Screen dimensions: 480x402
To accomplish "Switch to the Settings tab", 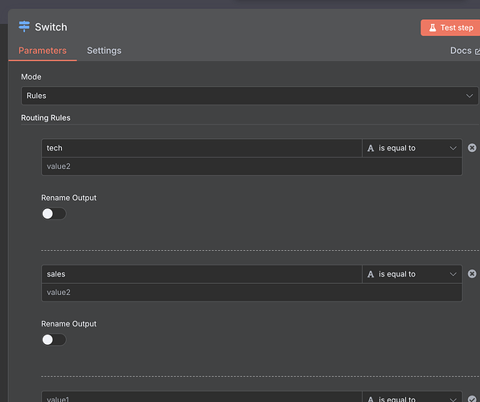I will pos(104,51).
